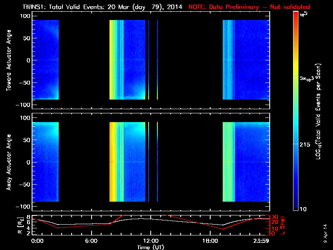Click the '0:00' time tick label

[x=37, y=241]
